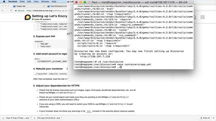Open the Terminal app menu
The height and width of the screenshot is (121, 216).
pos(12,1)
